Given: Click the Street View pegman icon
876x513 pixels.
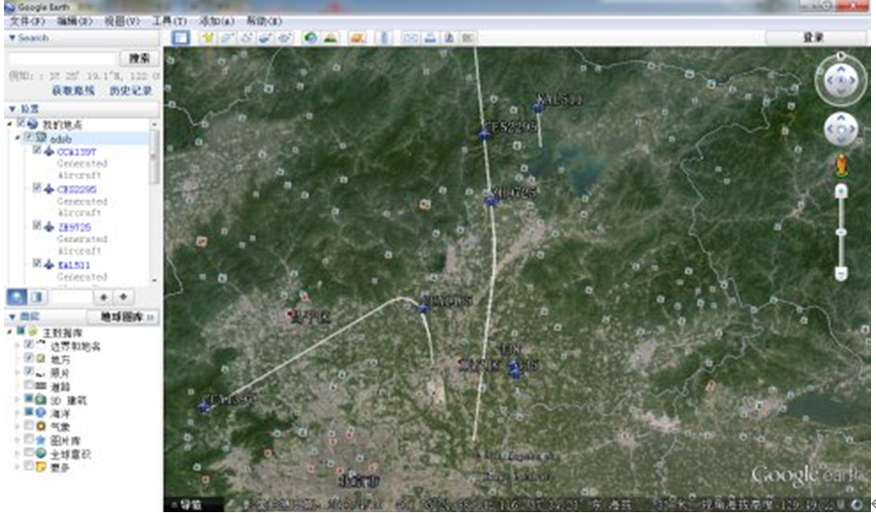Looking at the screenshot, I should click(x=842, y=167).
